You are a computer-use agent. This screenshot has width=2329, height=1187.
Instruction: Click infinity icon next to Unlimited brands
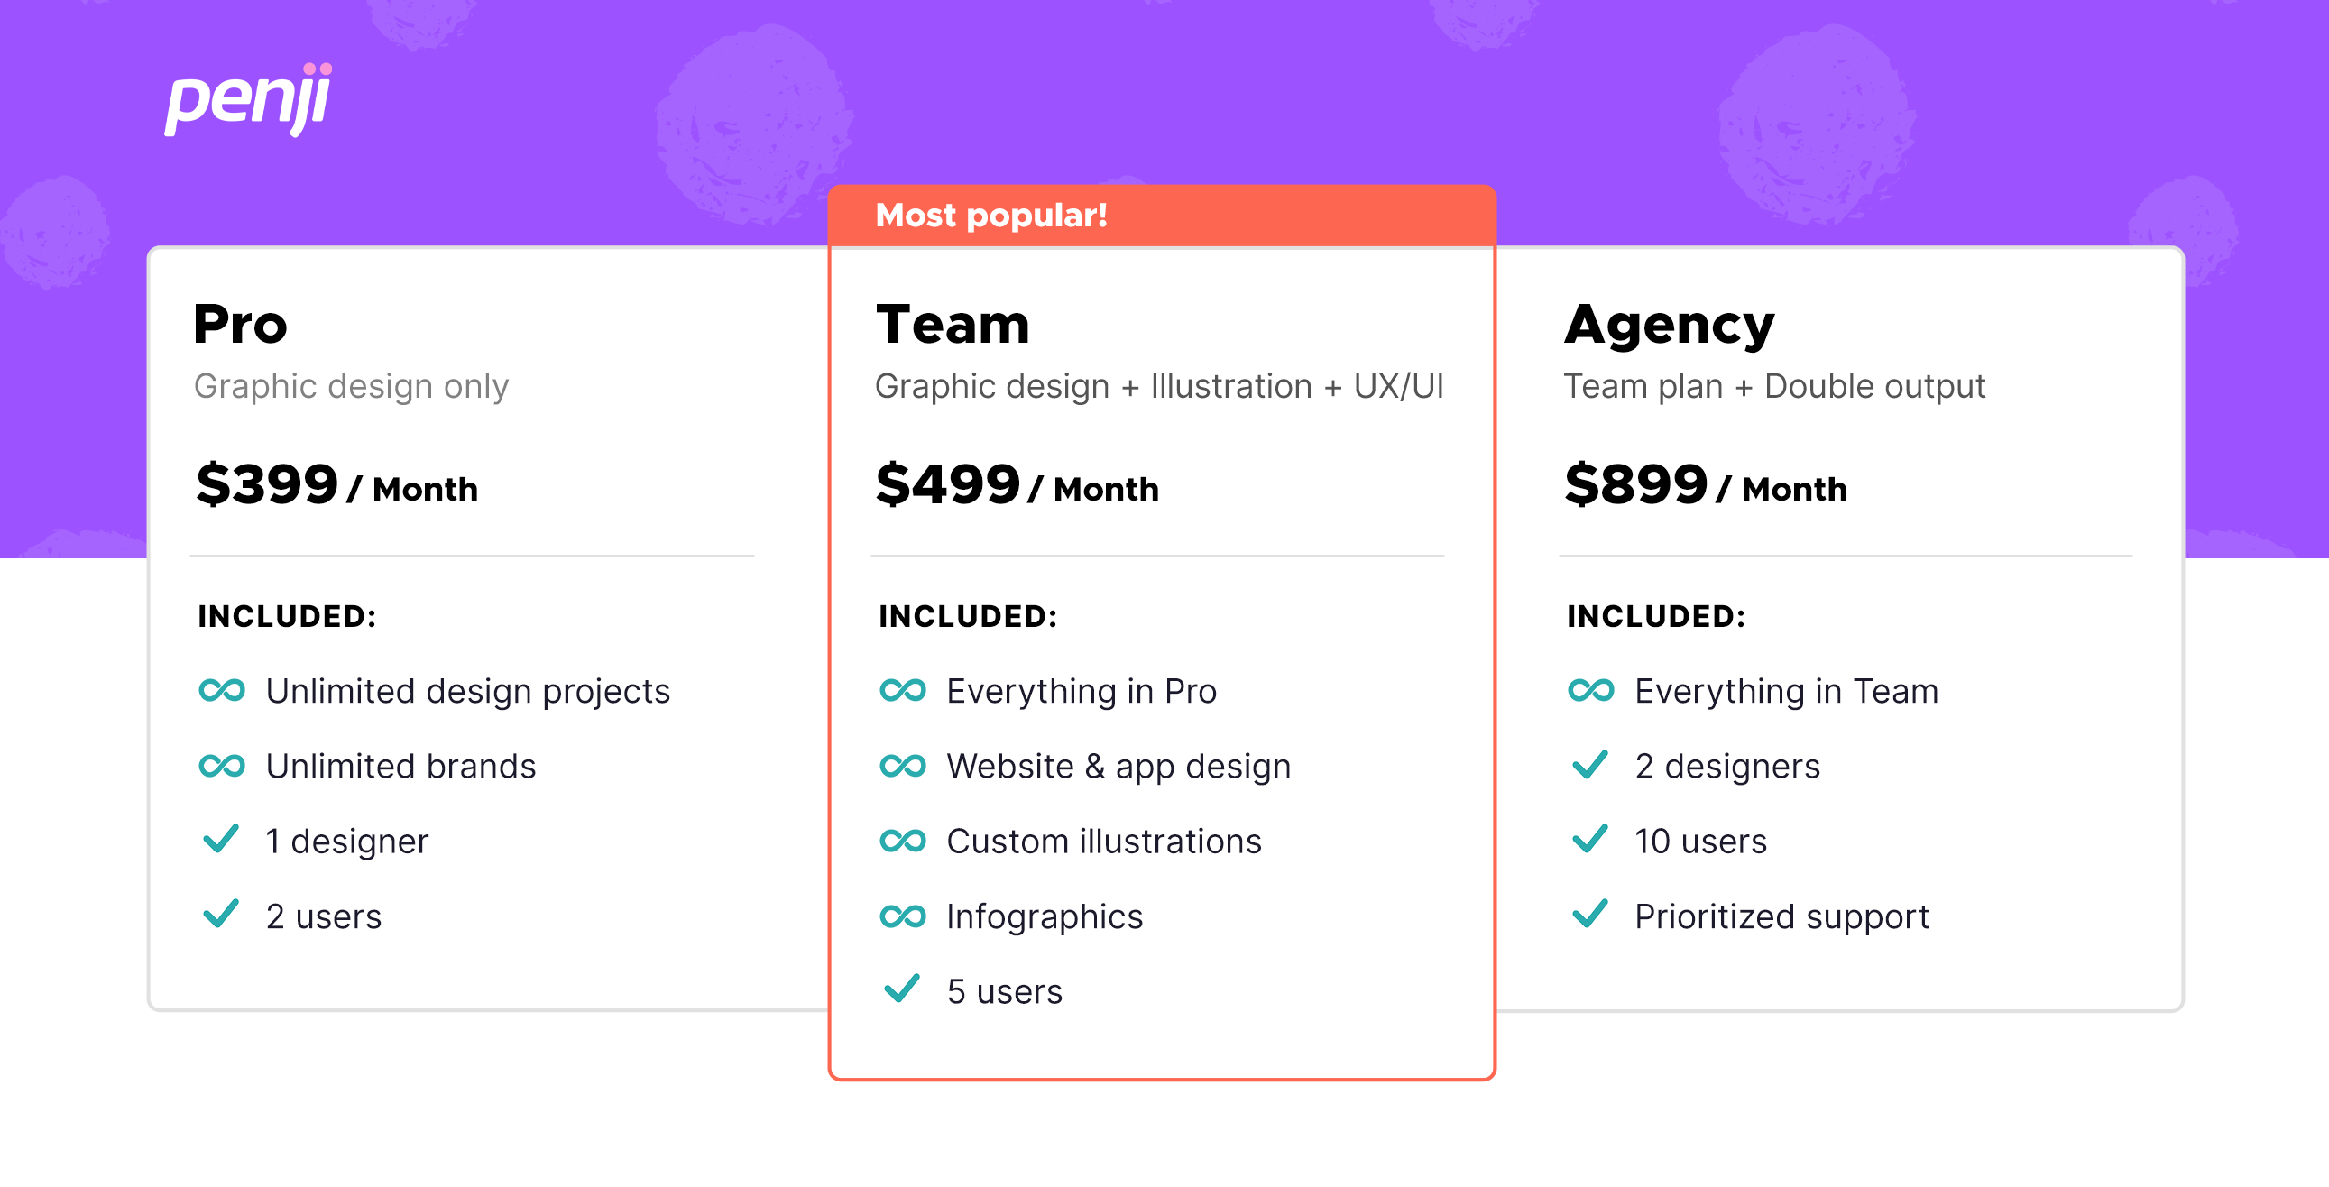coord(222,766)
